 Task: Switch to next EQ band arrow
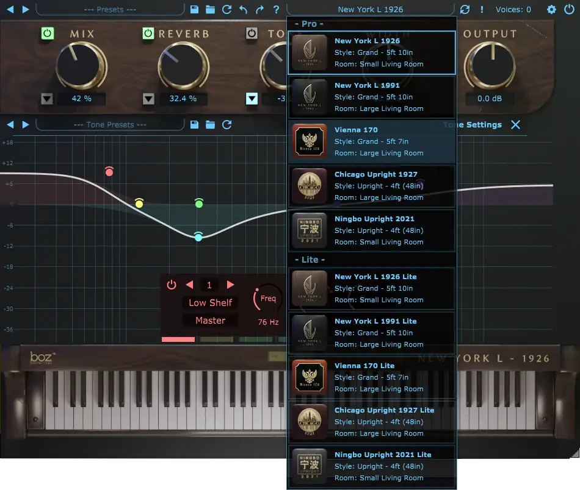pos(230,285)
